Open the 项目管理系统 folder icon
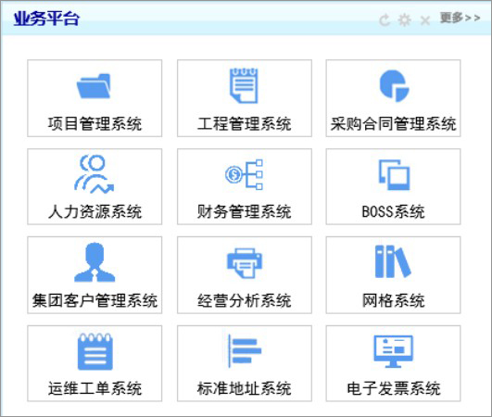 94,86
